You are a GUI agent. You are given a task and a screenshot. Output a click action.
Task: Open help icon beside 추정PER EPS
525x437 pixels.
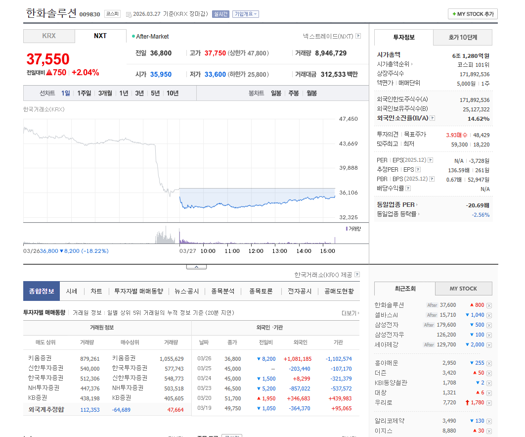[x=418, y=170]
